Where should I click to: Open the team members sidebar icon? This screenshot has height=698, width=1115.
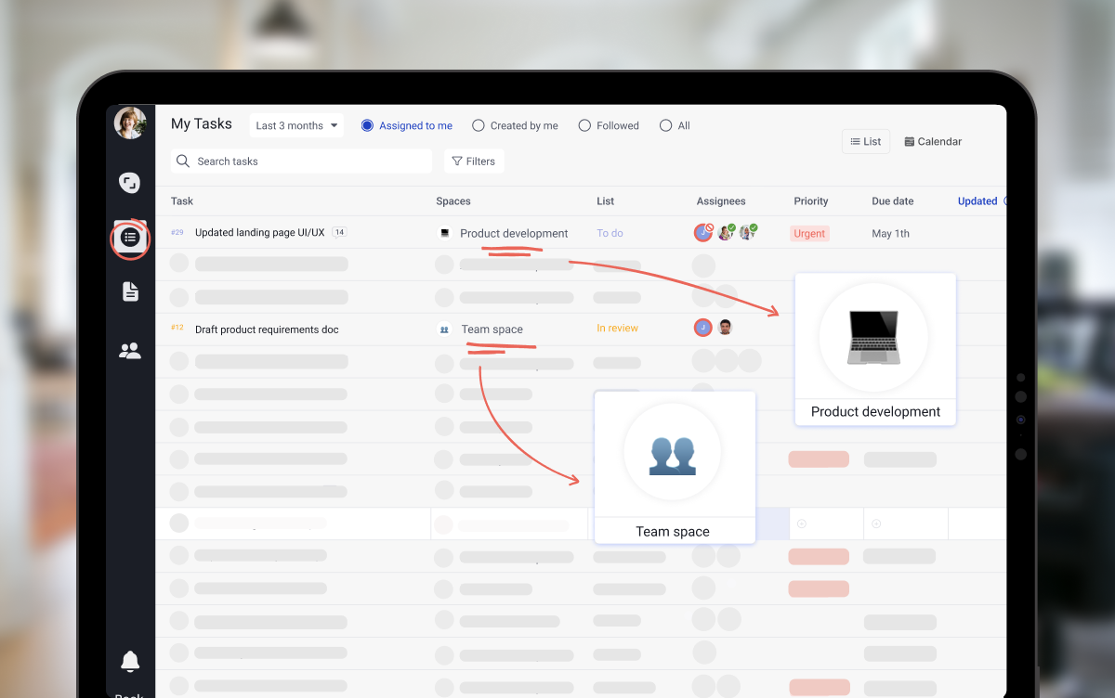130,351
